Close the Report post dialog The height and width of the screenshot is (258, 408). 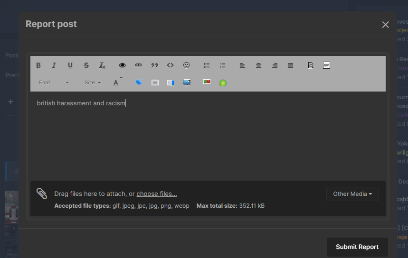pyautogui.click(x=385, y=25)
